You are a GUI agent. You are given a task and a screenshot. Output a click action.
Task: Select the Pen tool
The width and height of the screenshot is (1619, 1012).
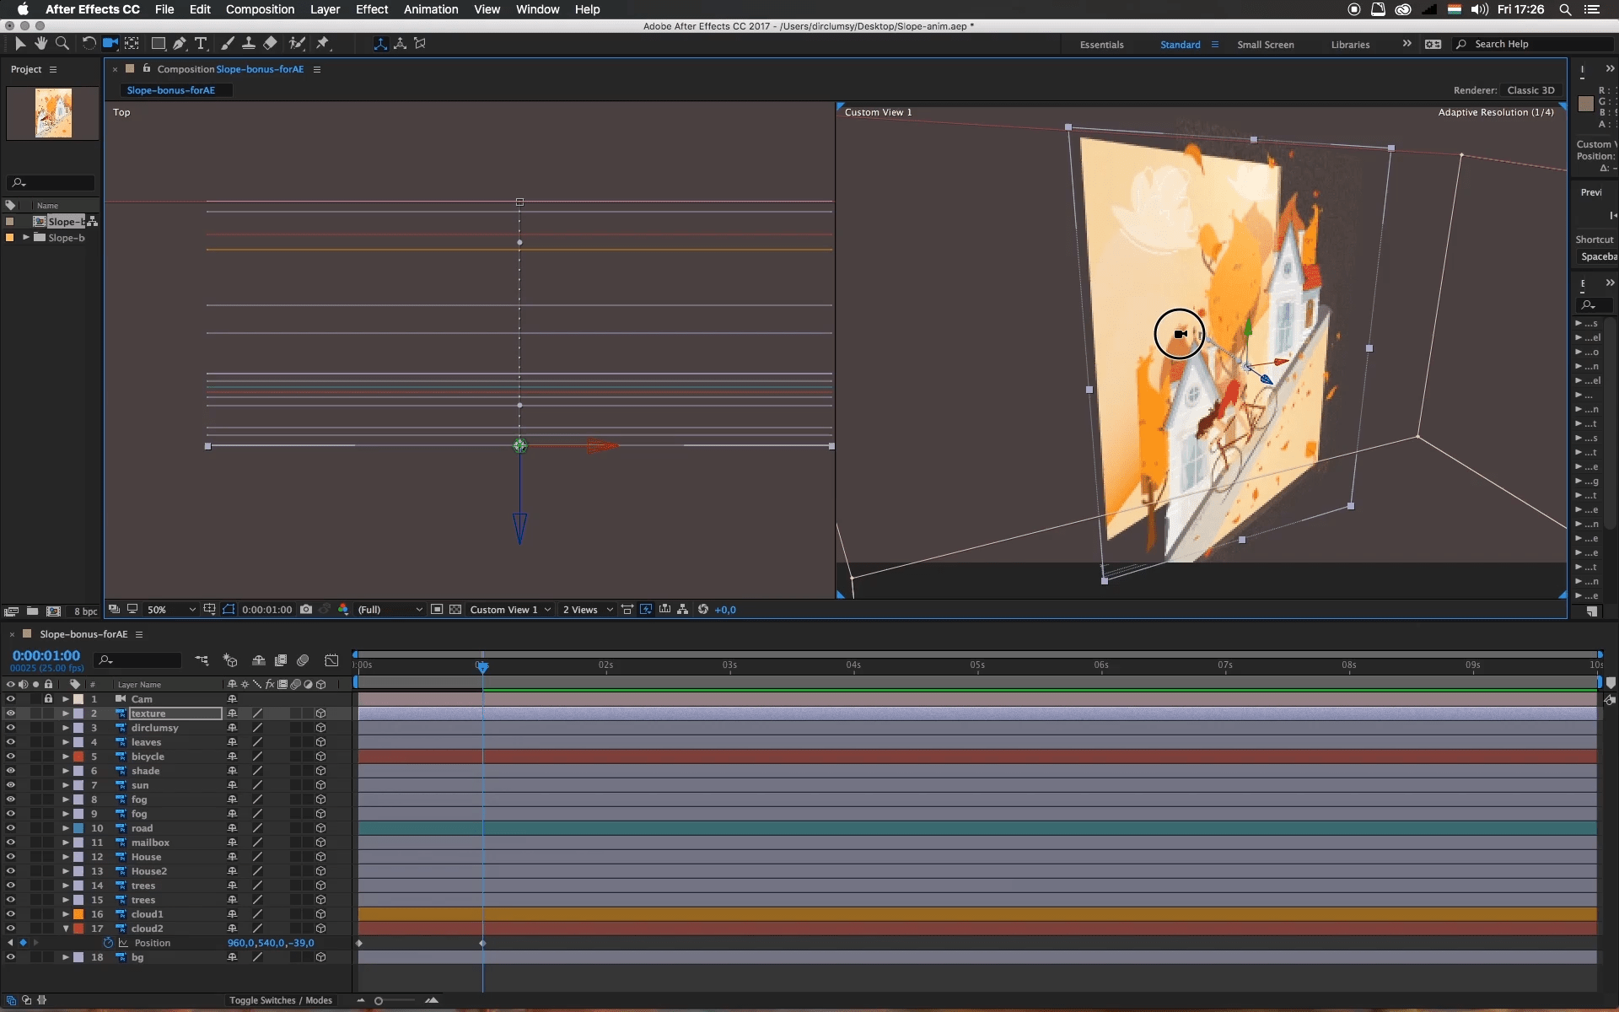(180, 43)
